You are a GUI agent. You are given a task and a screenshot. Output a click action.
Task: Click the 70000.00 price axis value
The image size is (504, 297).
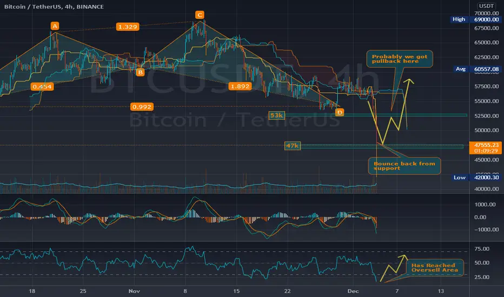click(x=486, y=13)
